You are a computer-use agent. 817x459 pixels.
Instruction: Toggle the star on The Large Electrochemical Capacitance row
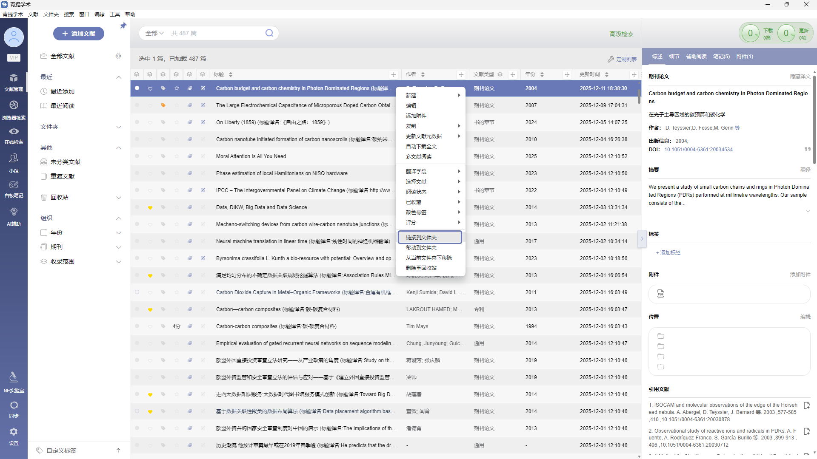pyautogui.click(x=177, y=105)
